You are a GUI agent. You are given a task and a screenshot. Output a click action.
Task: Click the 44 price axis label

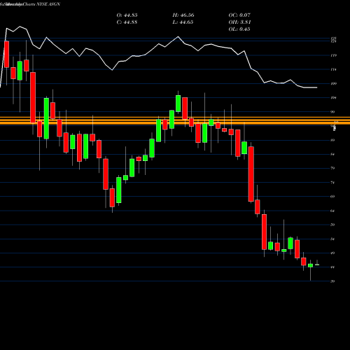tap(332, 267)
